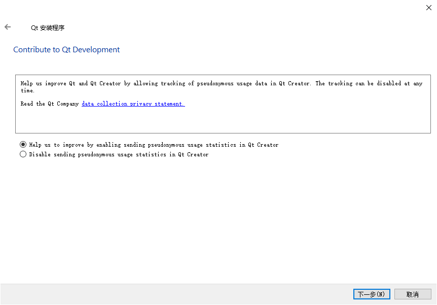Click the 下一步(N) button
Viewport: 437px width, 305px height.
372,294
